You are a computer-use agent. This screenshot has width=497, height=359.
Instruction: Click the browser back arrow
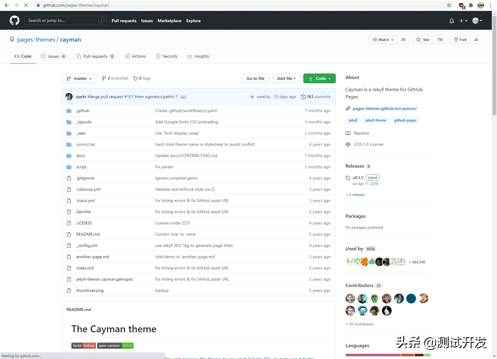(x=7, y=5)
